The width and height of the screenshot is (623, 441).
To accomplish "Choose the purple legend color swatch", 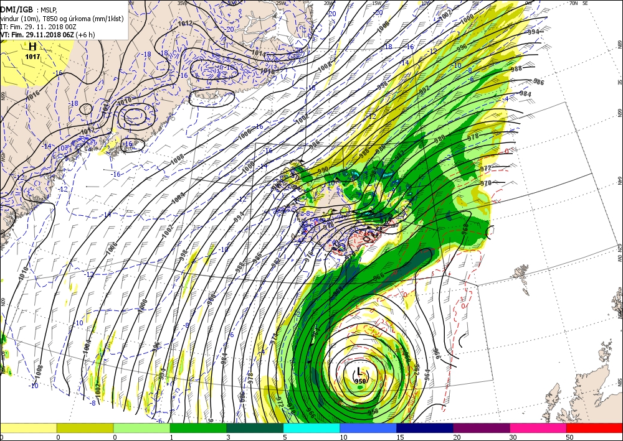I will [x=482, y=428].
